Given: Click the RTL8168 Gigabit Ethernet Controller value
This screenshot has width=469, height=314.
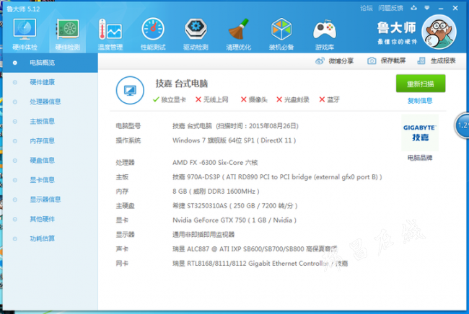Looking at the screenshot, I should (260, 264).
